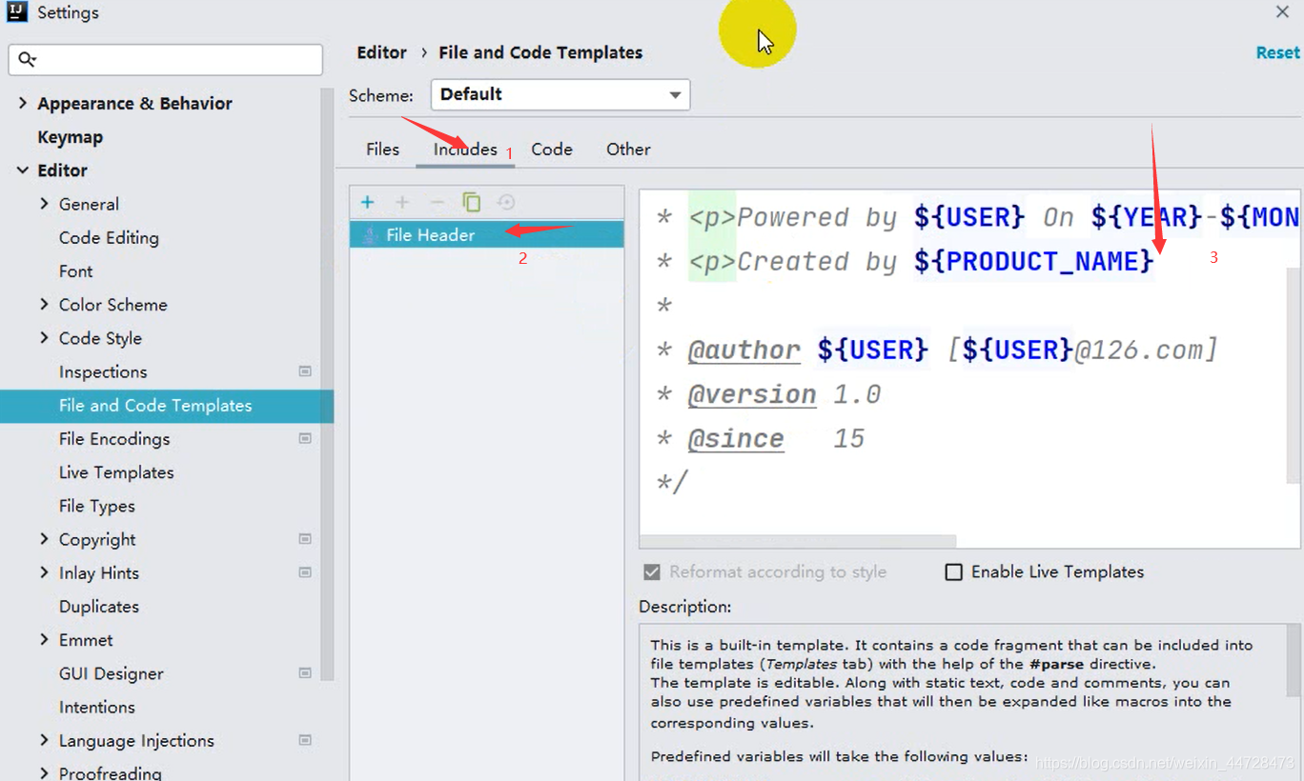Click the Reset to Default template icon

coord(506,202)
